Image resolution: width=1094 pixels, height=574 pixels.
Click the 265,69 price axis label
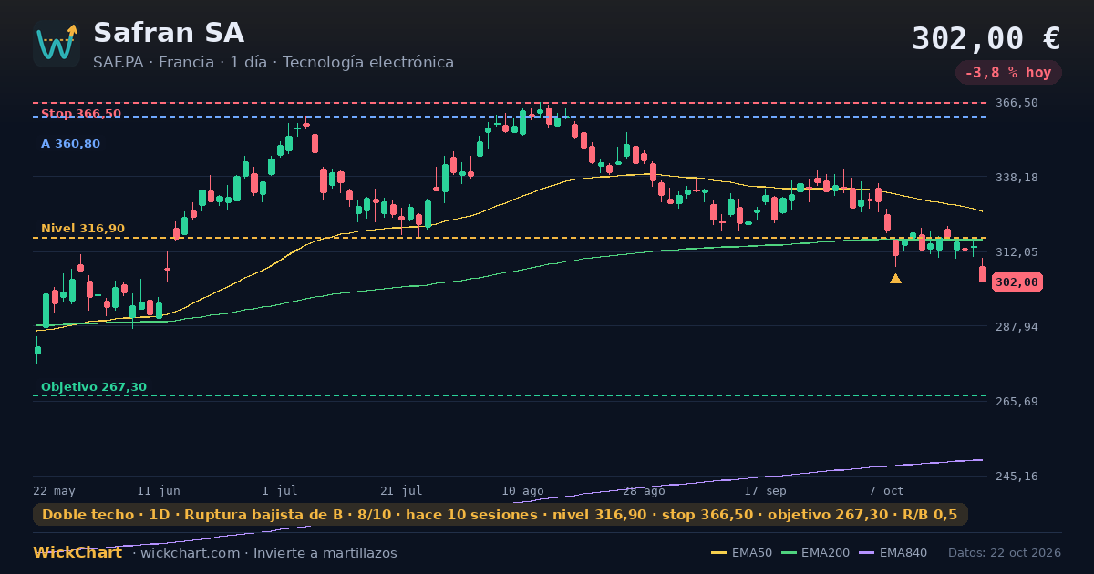(1017, 401)
